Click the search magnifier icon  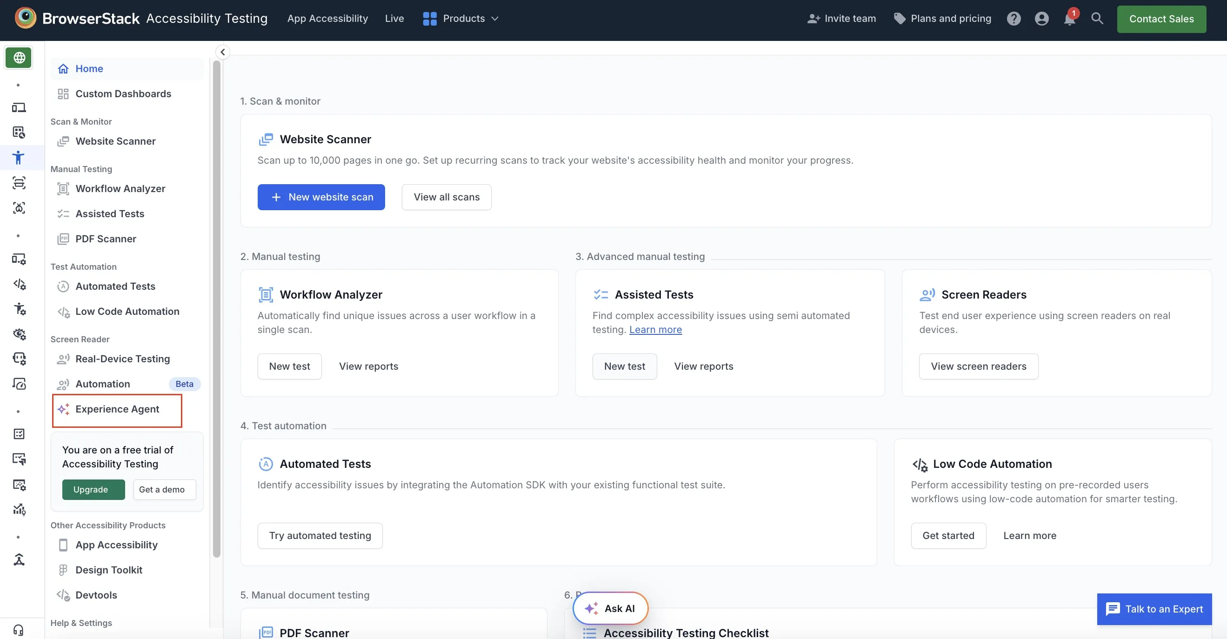tap(1097, 19)
